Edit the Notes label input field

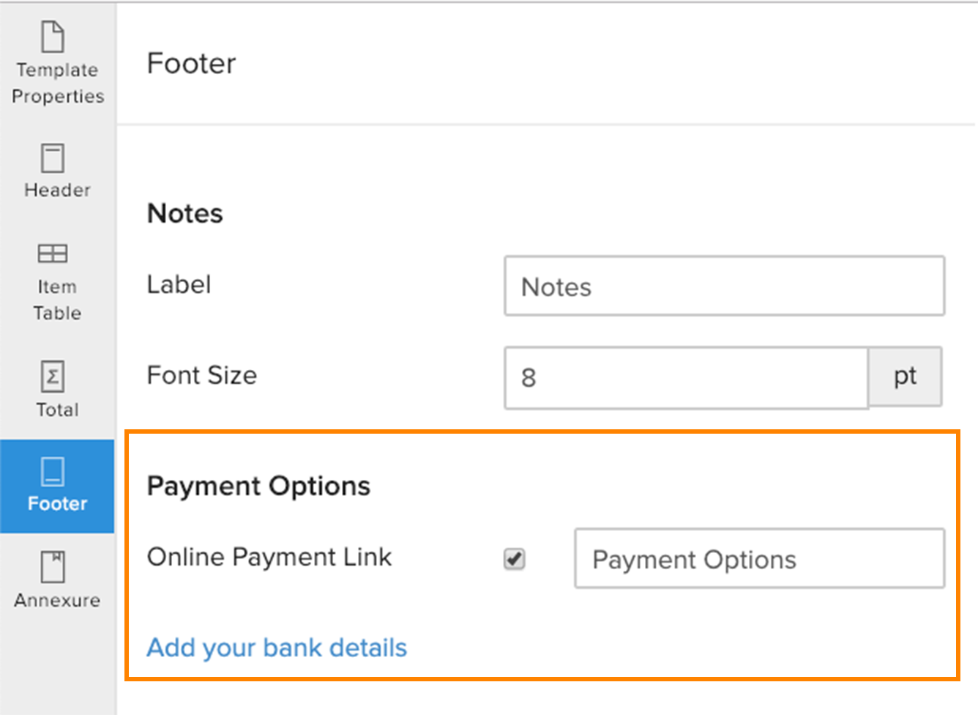tap(723, 286)
